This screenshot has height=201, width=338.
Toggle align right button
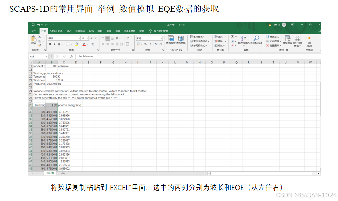(112, 44)
